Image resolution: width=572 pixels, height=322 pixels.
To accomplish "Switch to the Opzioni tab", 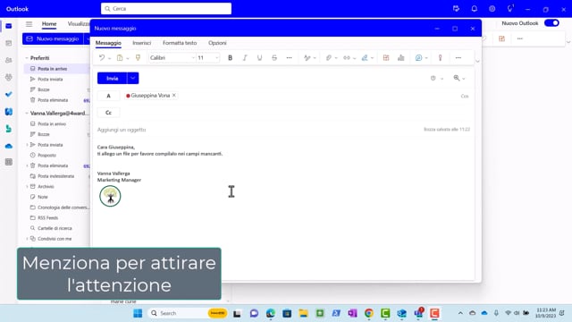I will [x=217, y=43].
